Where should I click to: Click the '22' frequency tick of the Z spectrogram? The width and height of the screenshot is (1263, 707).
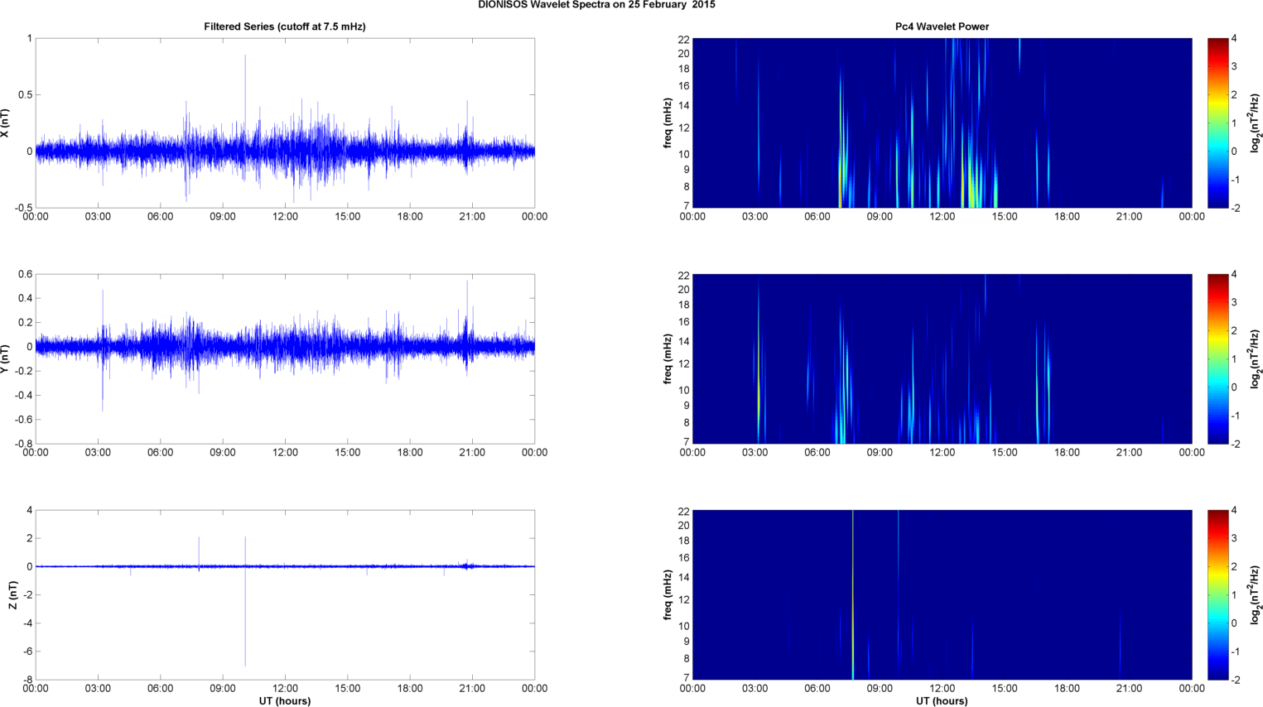684,511
